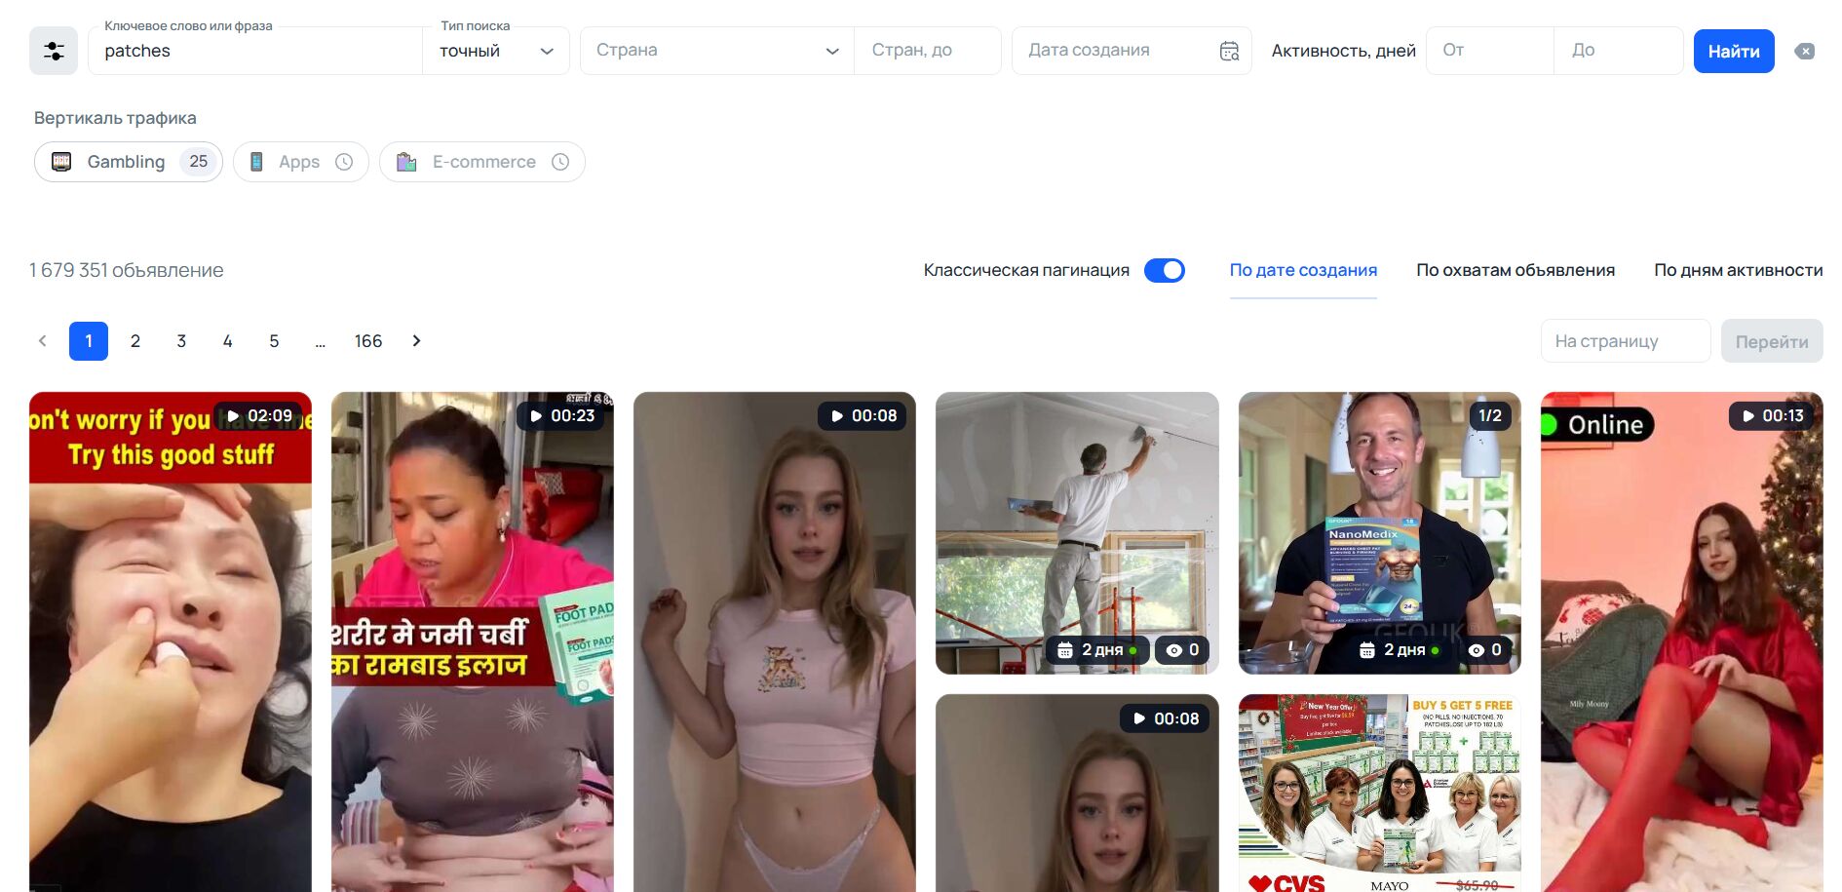1842x892 pixels.
Task: Play the 00:23 foot pads video
Action: [x=561, y=416]
